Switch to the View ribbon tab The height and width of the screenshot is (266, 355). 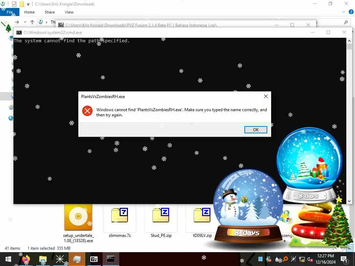coord(69,12)
